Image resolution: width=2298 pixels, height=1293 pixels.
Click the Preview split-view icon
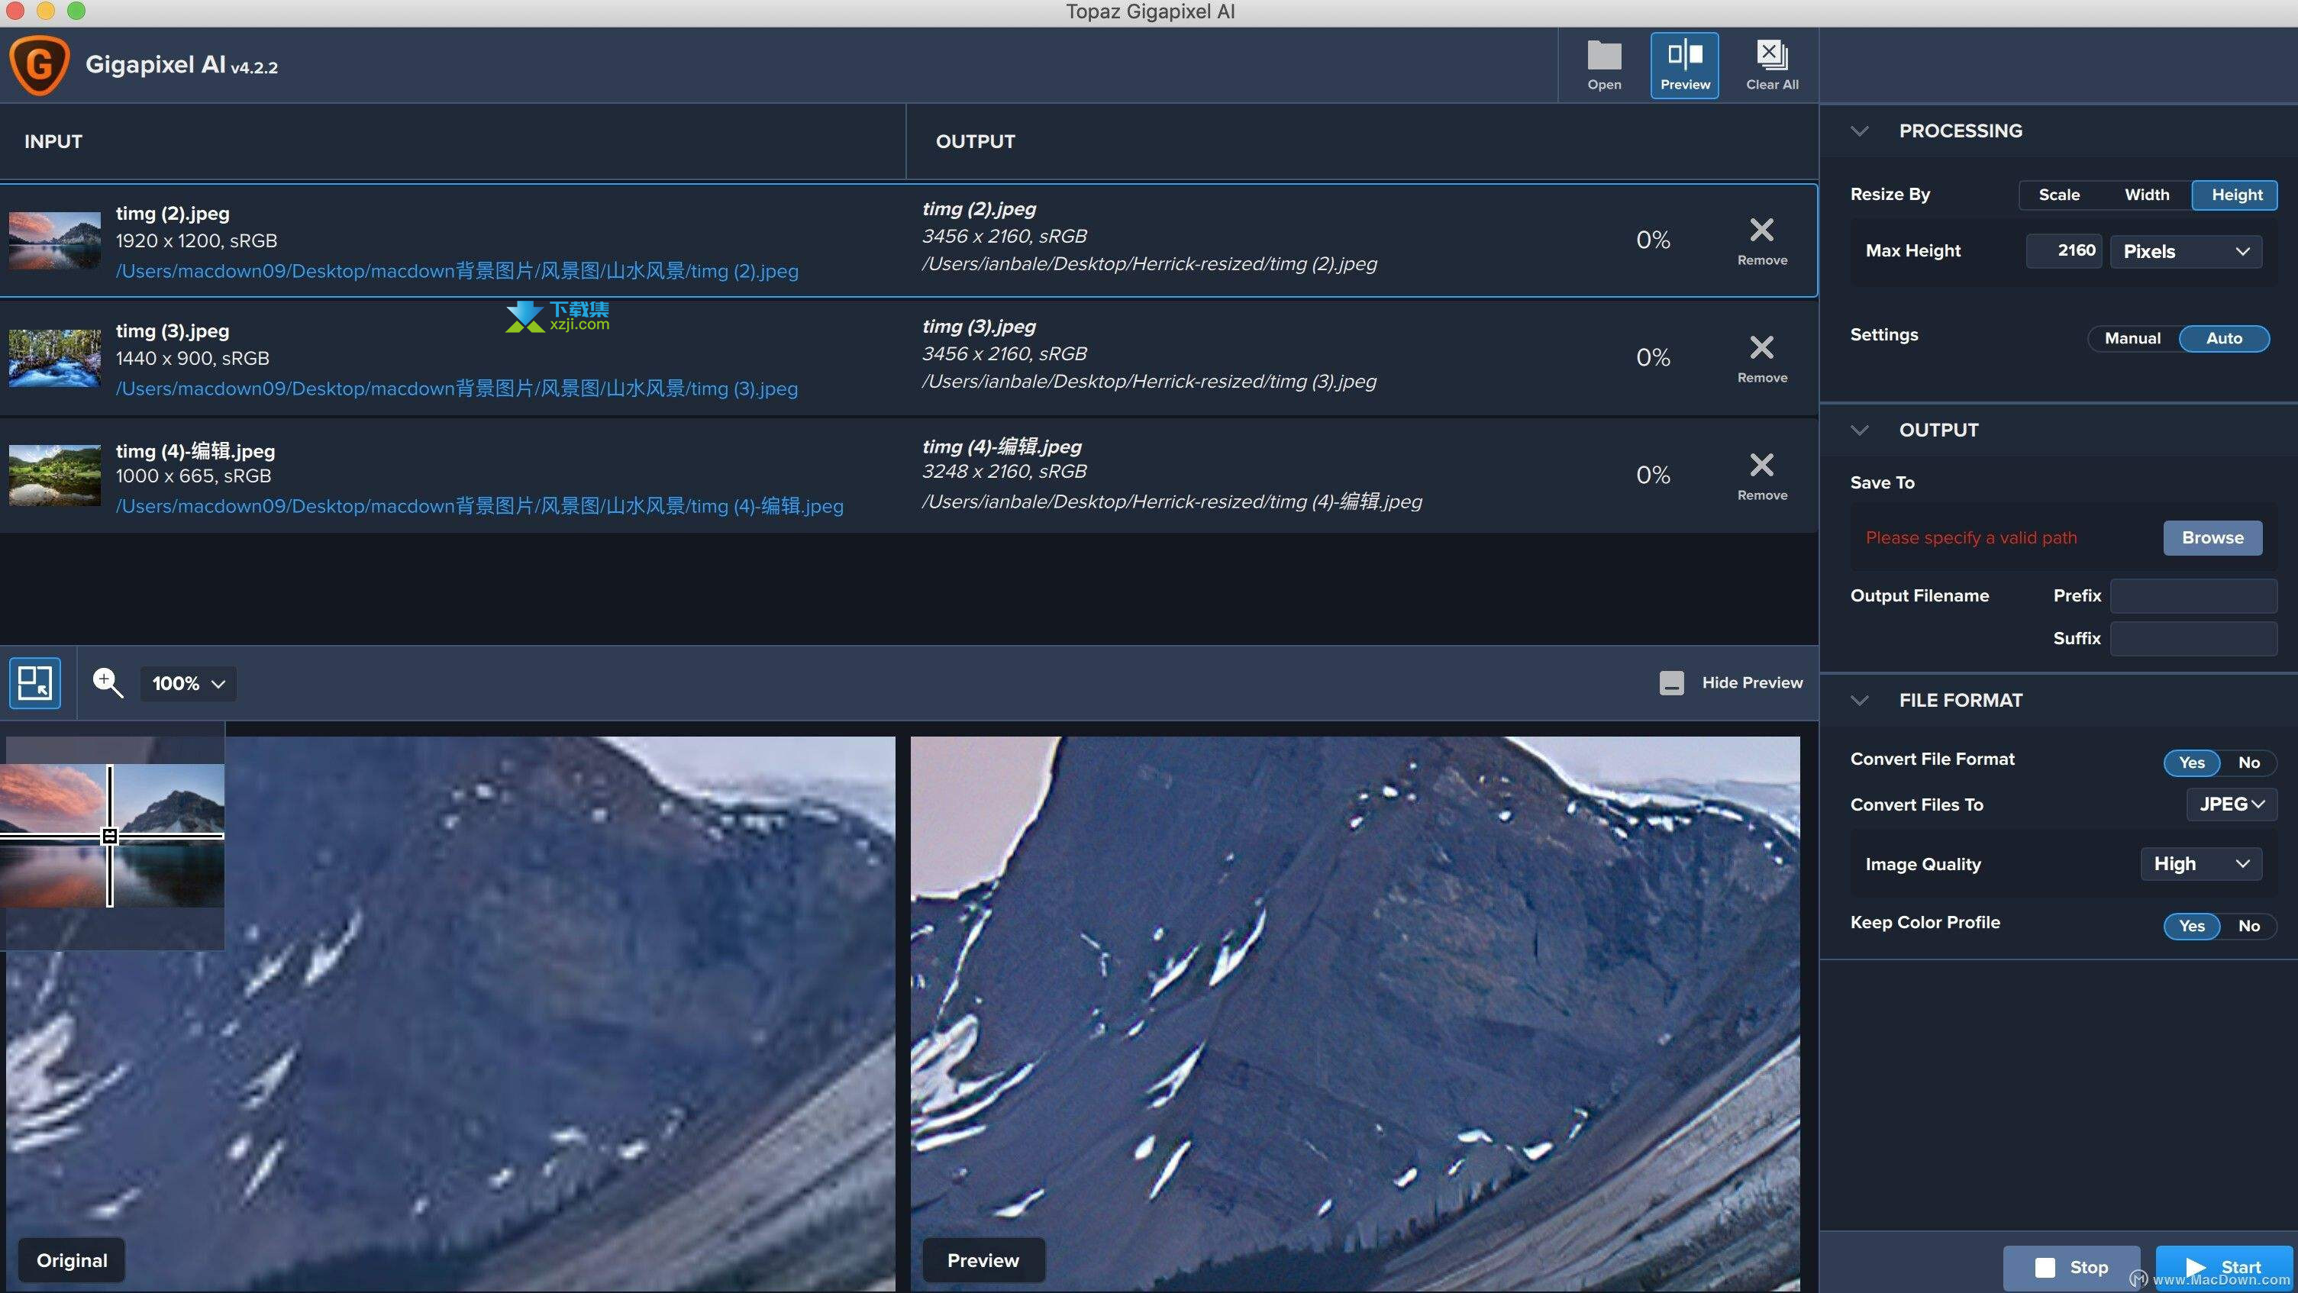(1684, 63)
